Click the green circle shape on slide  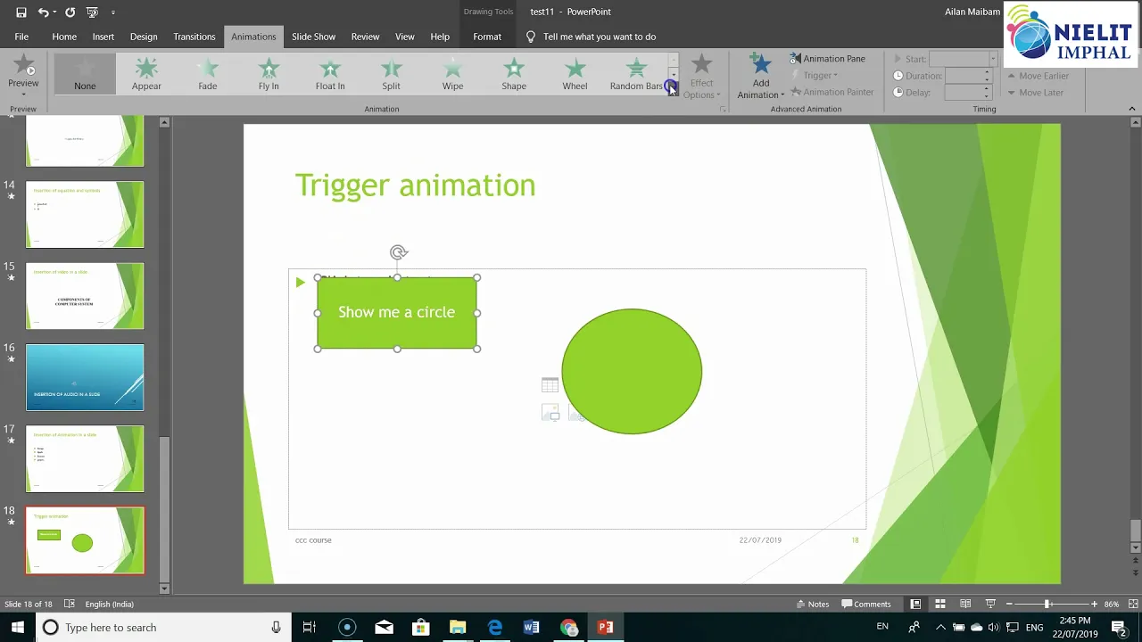(x=632, y=372)
